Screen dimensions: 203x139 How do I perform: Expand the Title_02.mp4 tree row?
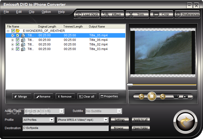click(x=12, y=44)
